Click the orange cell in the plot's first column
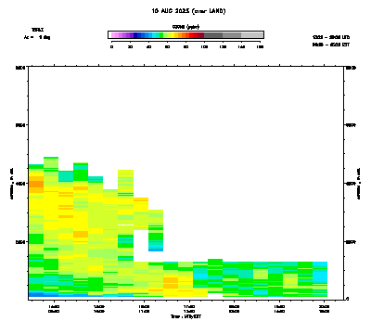371x334 pixels. (36, 184)
